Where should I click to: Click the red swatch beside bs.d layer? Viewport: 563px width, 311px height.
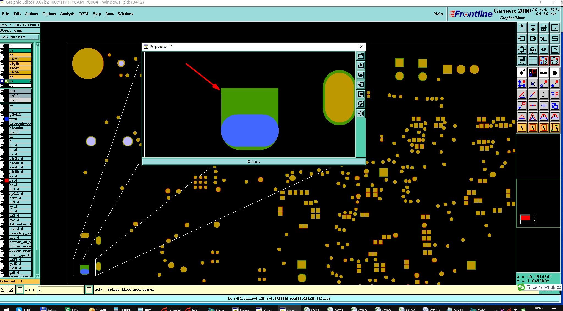point(7,180)
